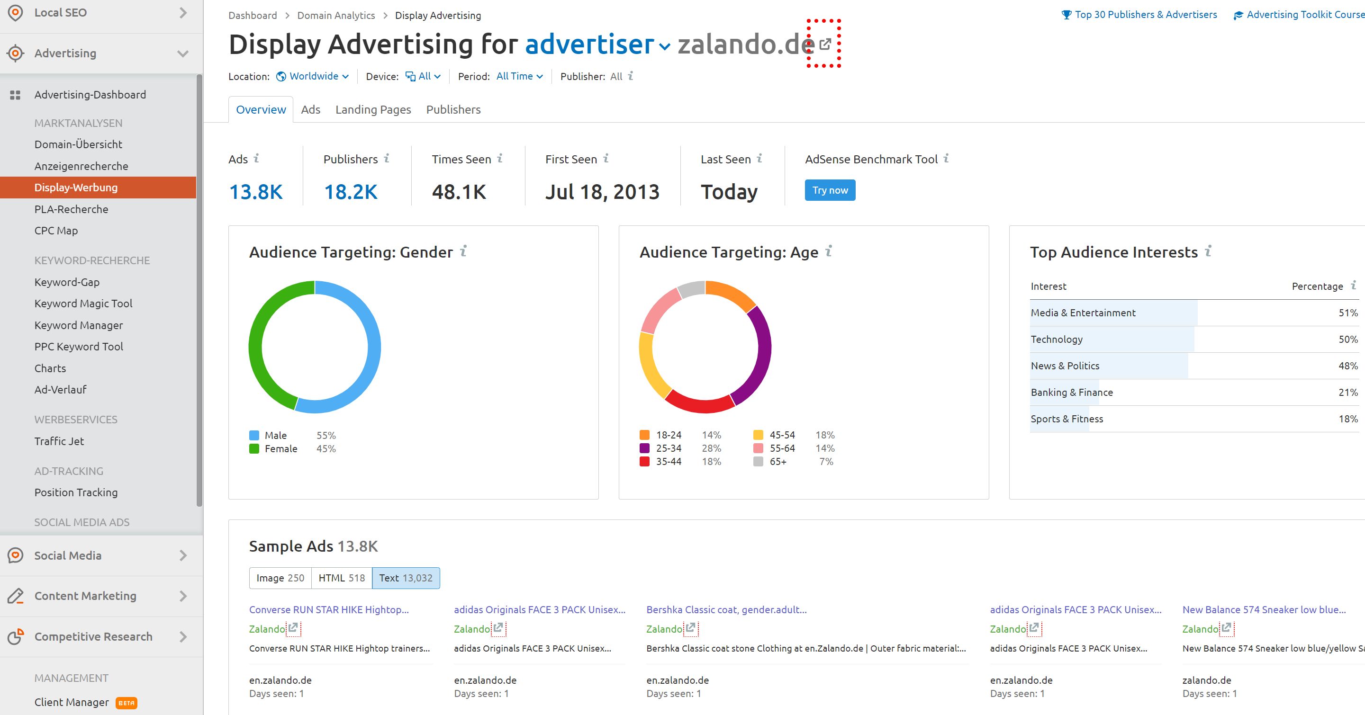Switch sample ads to HTML 518
The height and width of the screenshot is (715, 1365).
point(342,578)
